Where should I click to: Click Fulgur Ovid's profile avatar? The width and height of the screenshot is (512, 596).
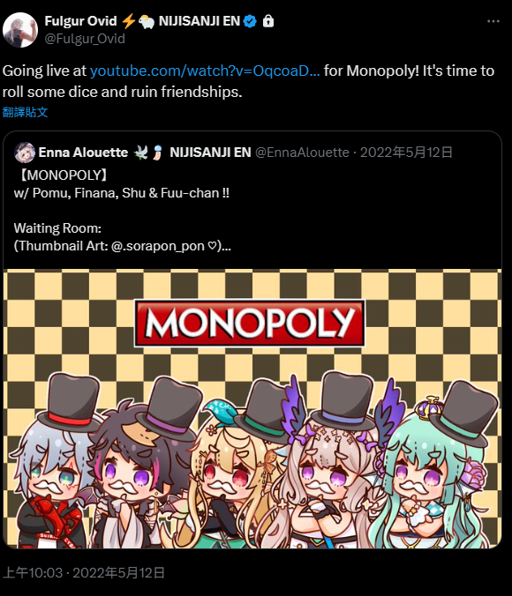[20, 30]
